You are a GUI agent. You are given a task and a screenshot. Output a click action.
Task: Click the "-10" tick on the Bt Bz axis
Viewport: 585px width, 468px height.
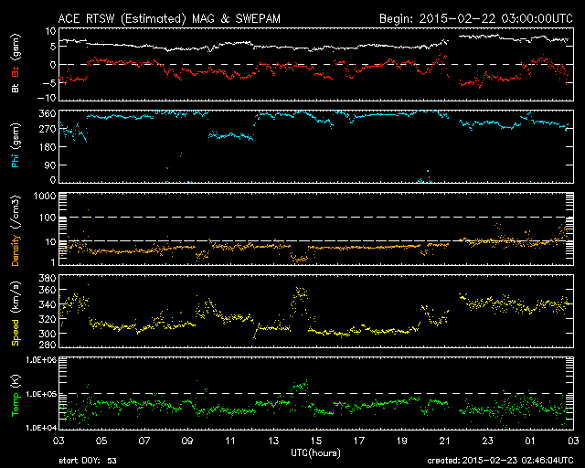(47, 98)
